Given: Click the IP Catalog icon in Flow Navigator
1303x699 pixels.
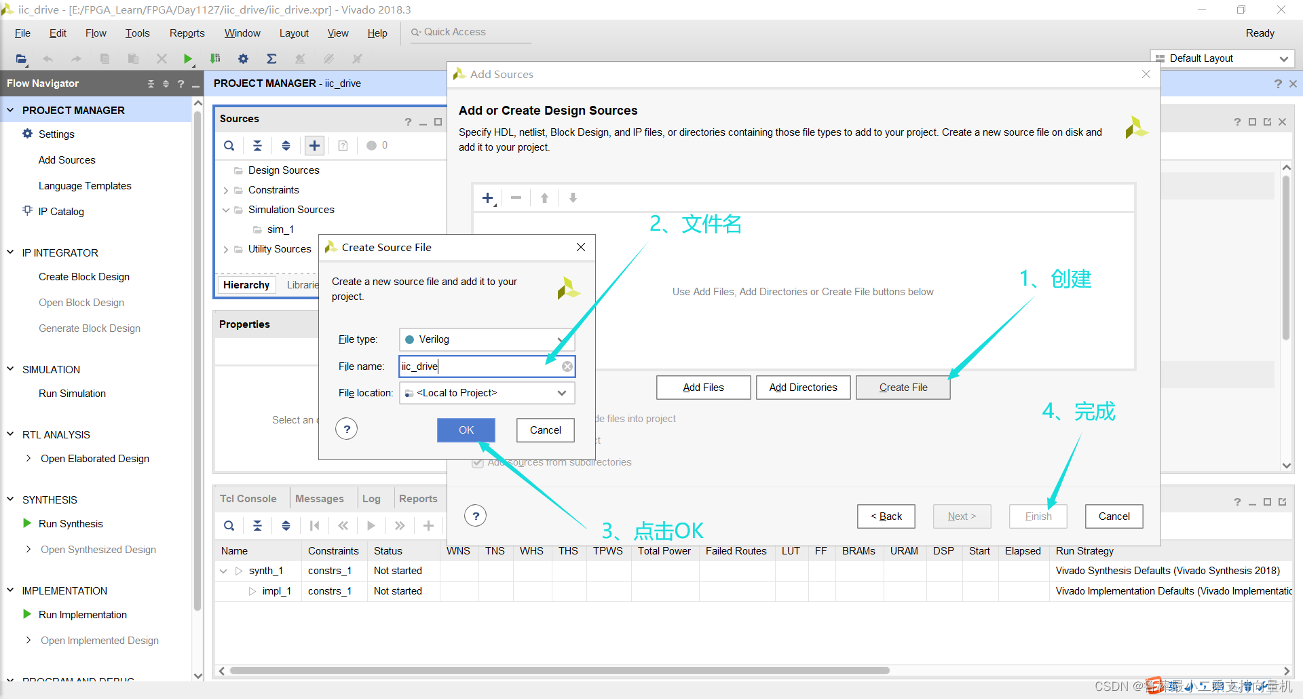Looking at the screenshot, I should (x=27, y=211).
